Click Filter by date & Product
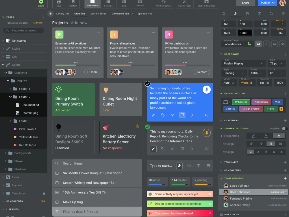The width and height of the screenshot is (289, 217). click(x=97, y=212)
